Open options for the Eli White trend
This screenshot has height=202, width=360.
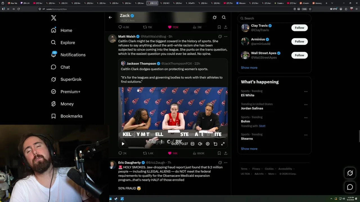click(306, 92)
